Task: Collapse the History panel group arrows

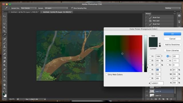Action: click(175, 11)
